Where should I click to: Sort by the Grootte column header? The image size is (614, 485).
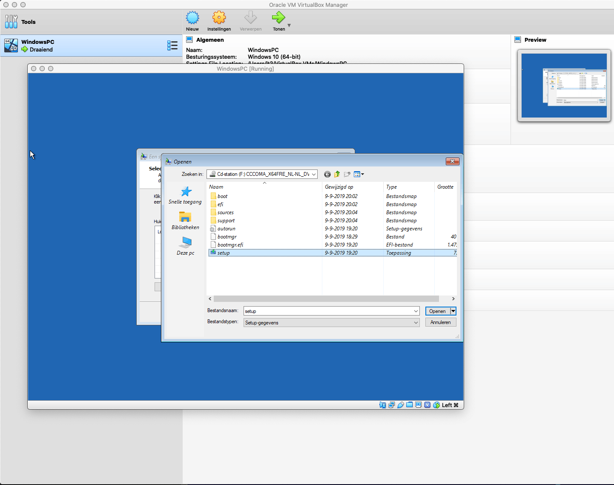[x=445, y=187]
